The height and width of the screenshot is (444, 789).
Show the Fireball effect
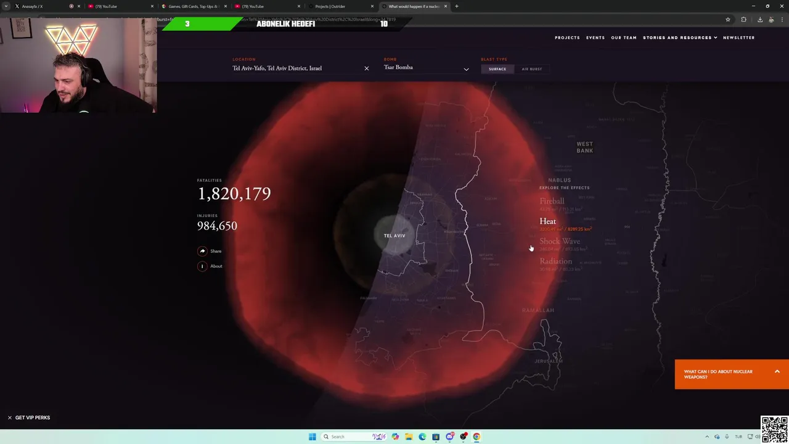(x=552, y=201)
